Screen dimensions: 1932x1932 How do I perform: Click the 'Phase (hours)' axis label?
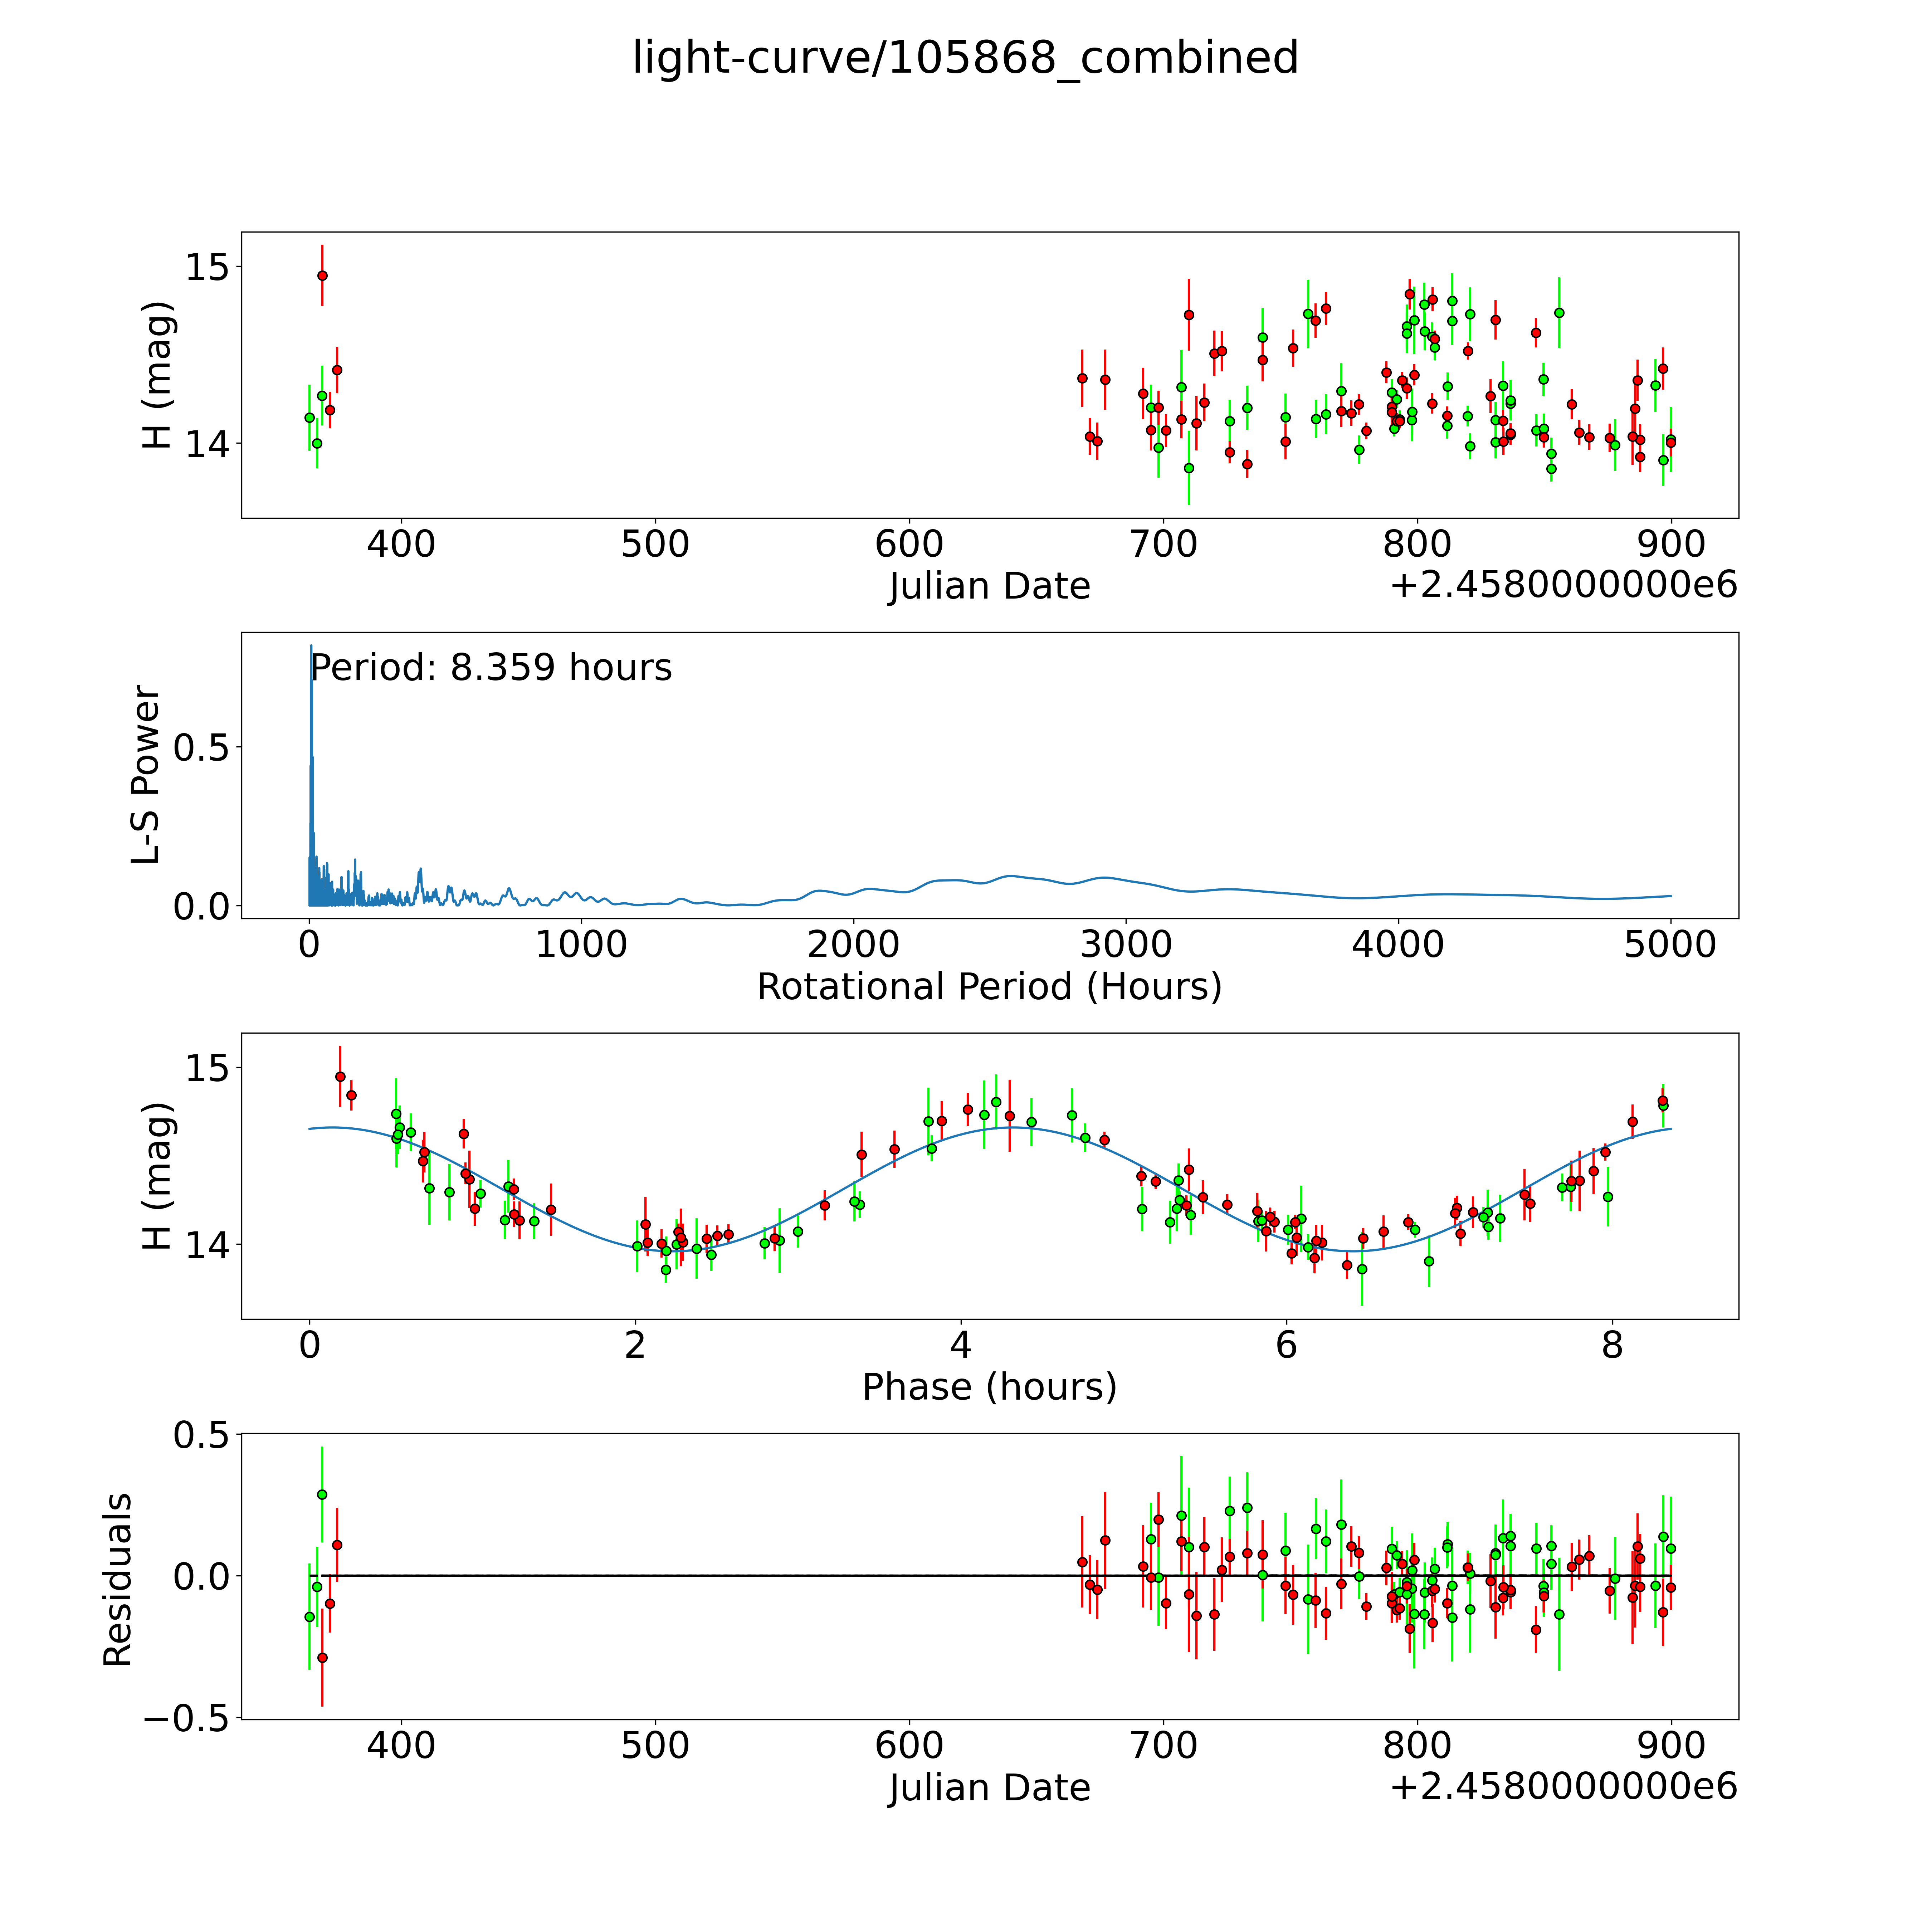pyautogui.click(x=989, y=1387)
